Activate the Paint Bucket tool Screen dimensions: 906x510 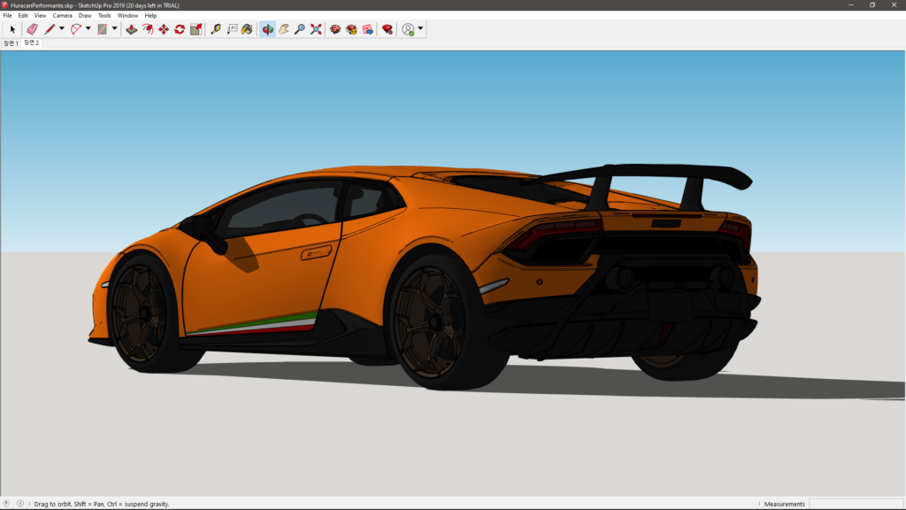[247, 29]
